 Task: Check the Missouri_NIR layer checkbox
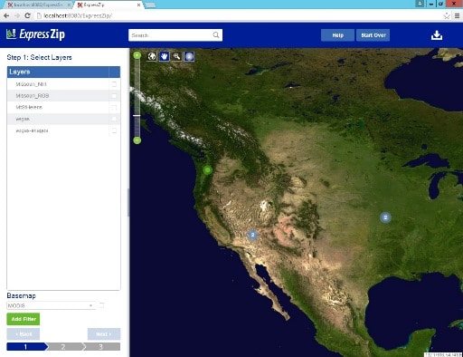(114, 84)
